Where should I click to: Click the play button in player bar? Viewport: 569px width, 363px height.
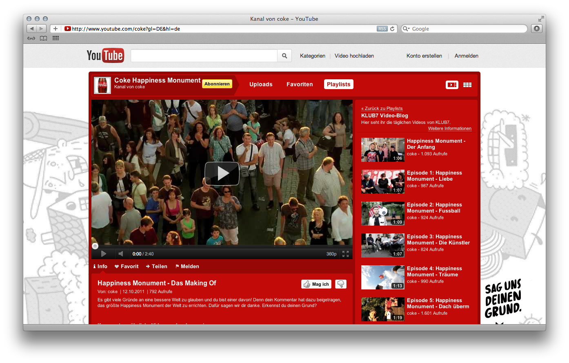(x=103, y=254)
